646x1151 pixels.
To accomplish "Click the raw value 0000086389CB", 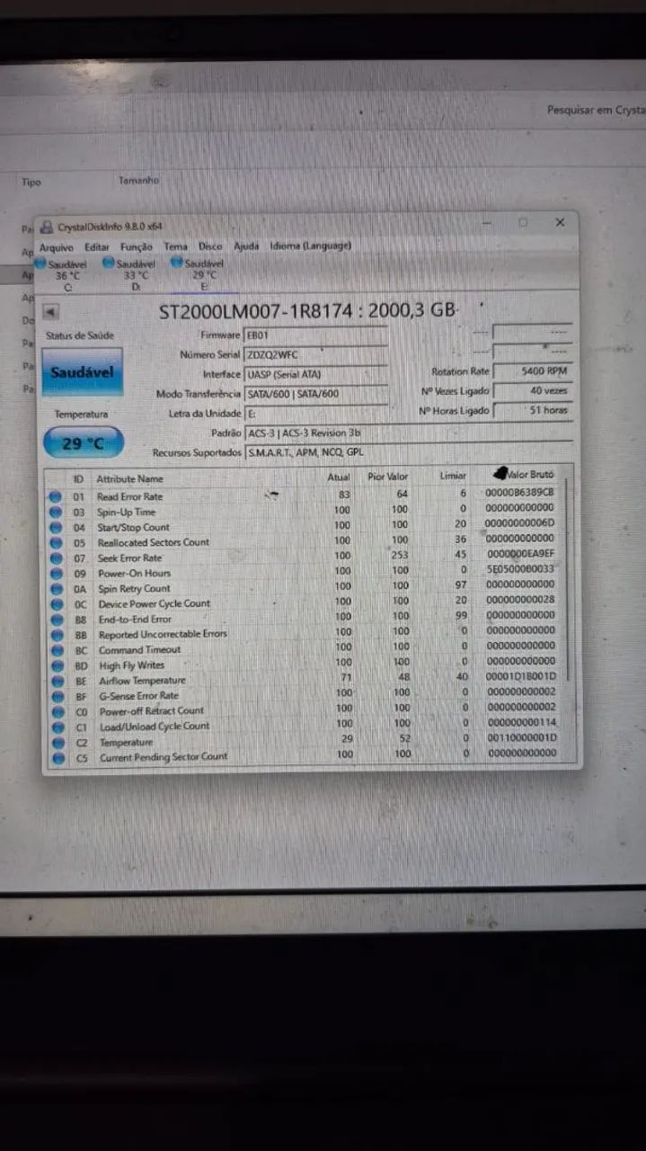I will coord(519,492).
